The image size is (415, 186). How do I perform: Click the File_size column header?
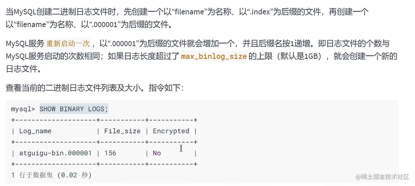[x=122, y=131]
